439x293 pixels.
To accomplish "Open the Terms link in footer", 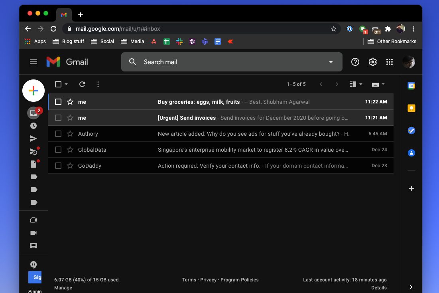I will point(189,279).
